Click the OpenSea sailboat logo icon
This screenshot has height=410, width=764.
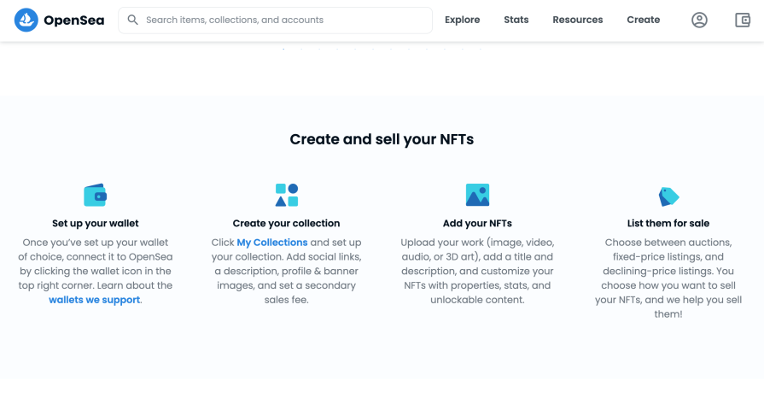[x=26, y=20]
